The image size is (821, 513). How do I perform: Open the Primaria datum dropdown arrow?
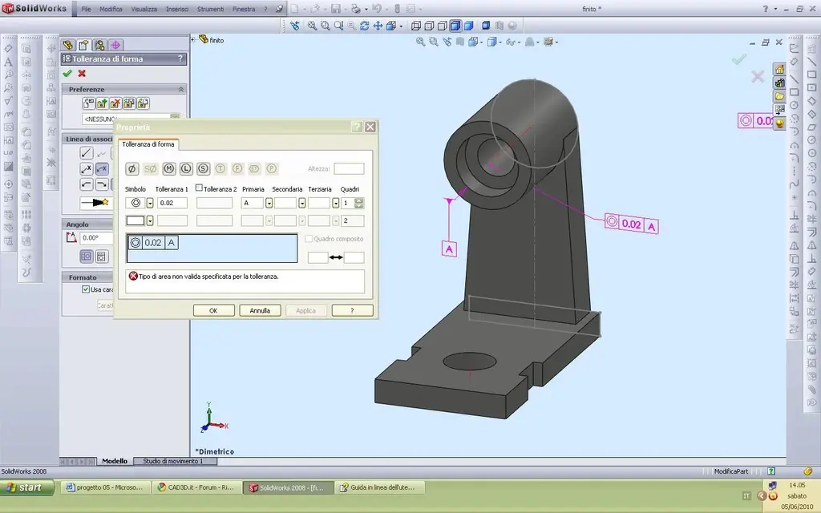pos(269,203)
